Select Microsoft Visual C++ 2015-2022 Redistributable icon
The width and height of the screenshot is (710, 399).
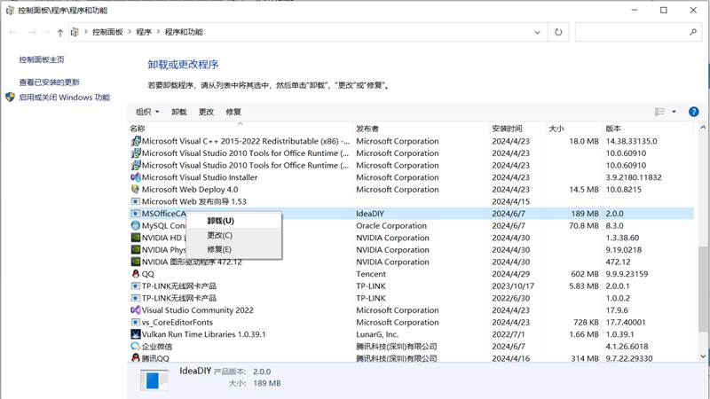pyautogui.click(x=136, y=141)
